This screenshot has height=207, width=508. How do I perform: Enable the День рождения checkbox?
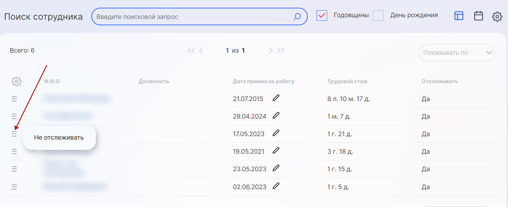pyautogui.click(x=378, y=15)
